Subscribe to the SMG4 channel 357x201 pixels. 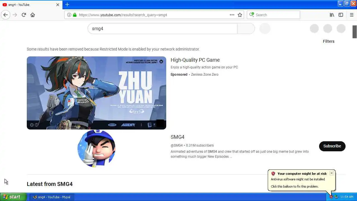332,146
